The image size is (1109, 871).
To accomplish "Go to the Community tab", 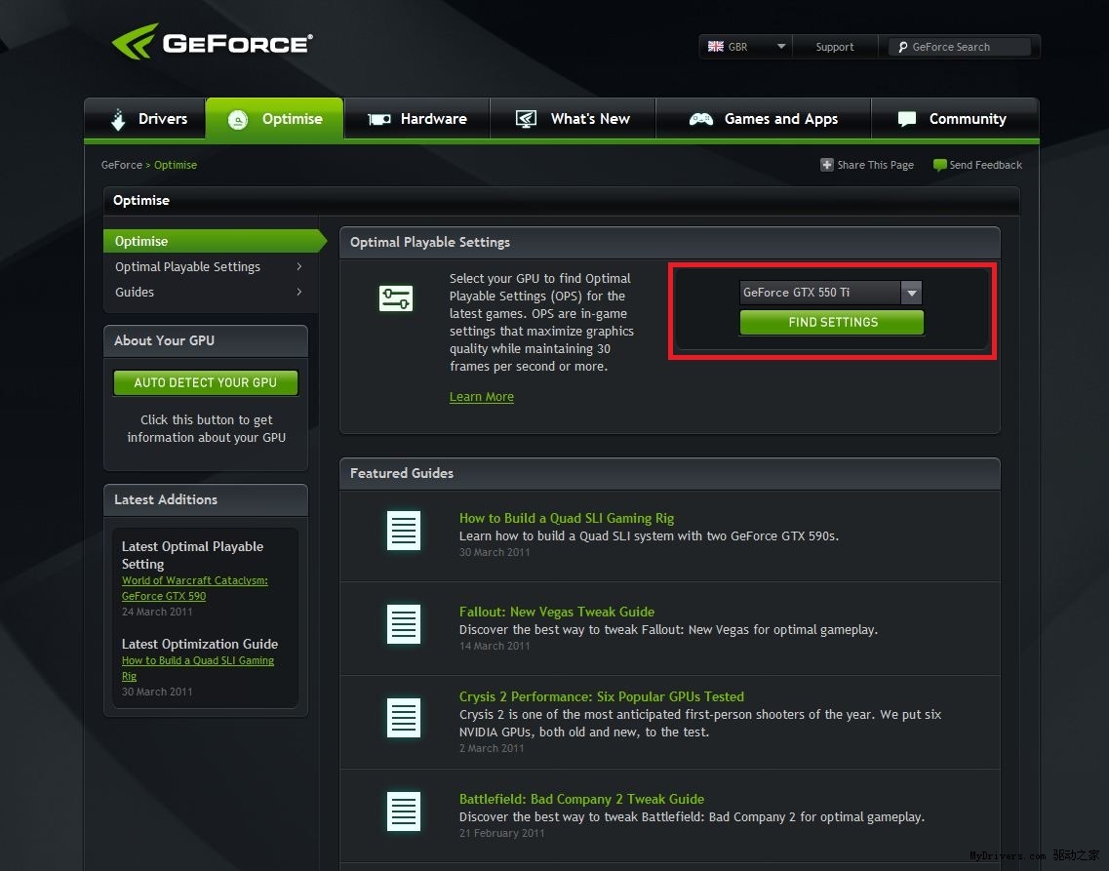I will click(952, 119).
